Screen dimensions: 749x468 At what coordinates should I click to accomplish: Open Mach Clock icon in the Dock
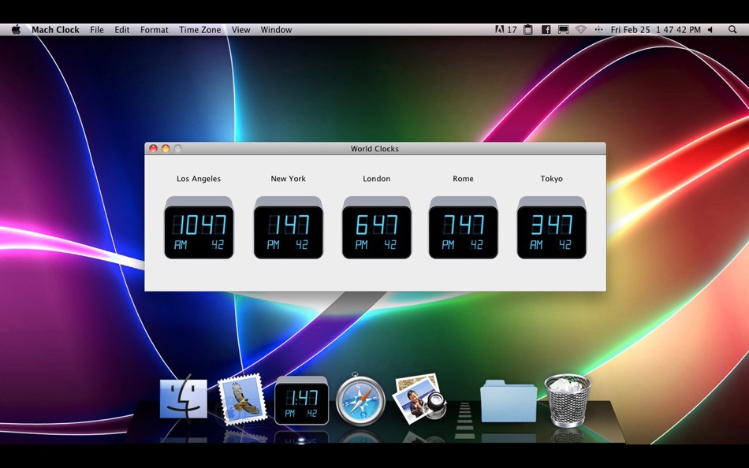click(301, 400)
